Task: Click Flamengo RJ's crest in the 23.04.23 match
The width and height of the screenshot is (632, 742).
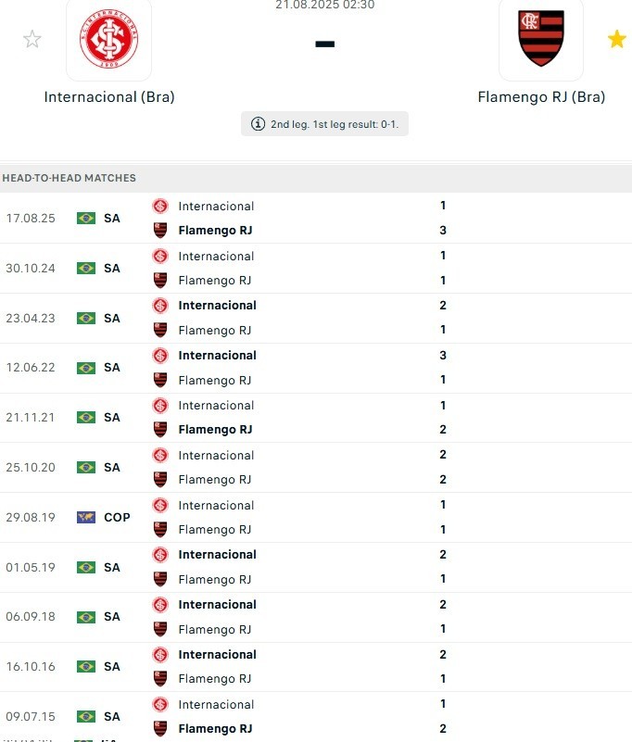Action: (160, 330)
